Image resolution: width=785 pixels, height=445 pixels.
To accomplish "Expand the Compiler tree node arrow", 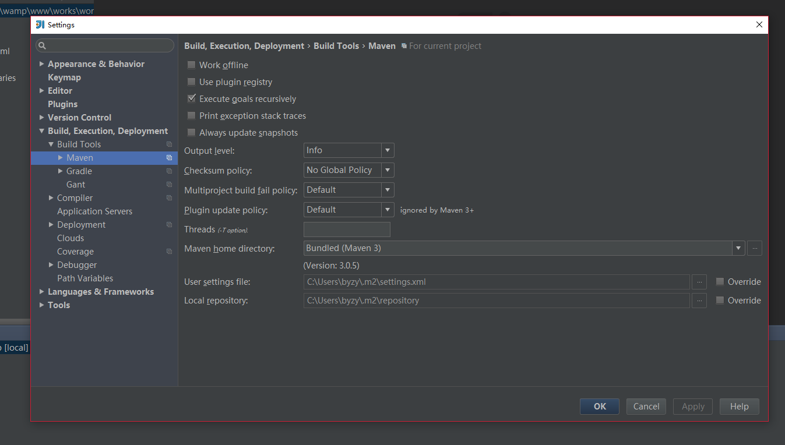I will [51, 198].
